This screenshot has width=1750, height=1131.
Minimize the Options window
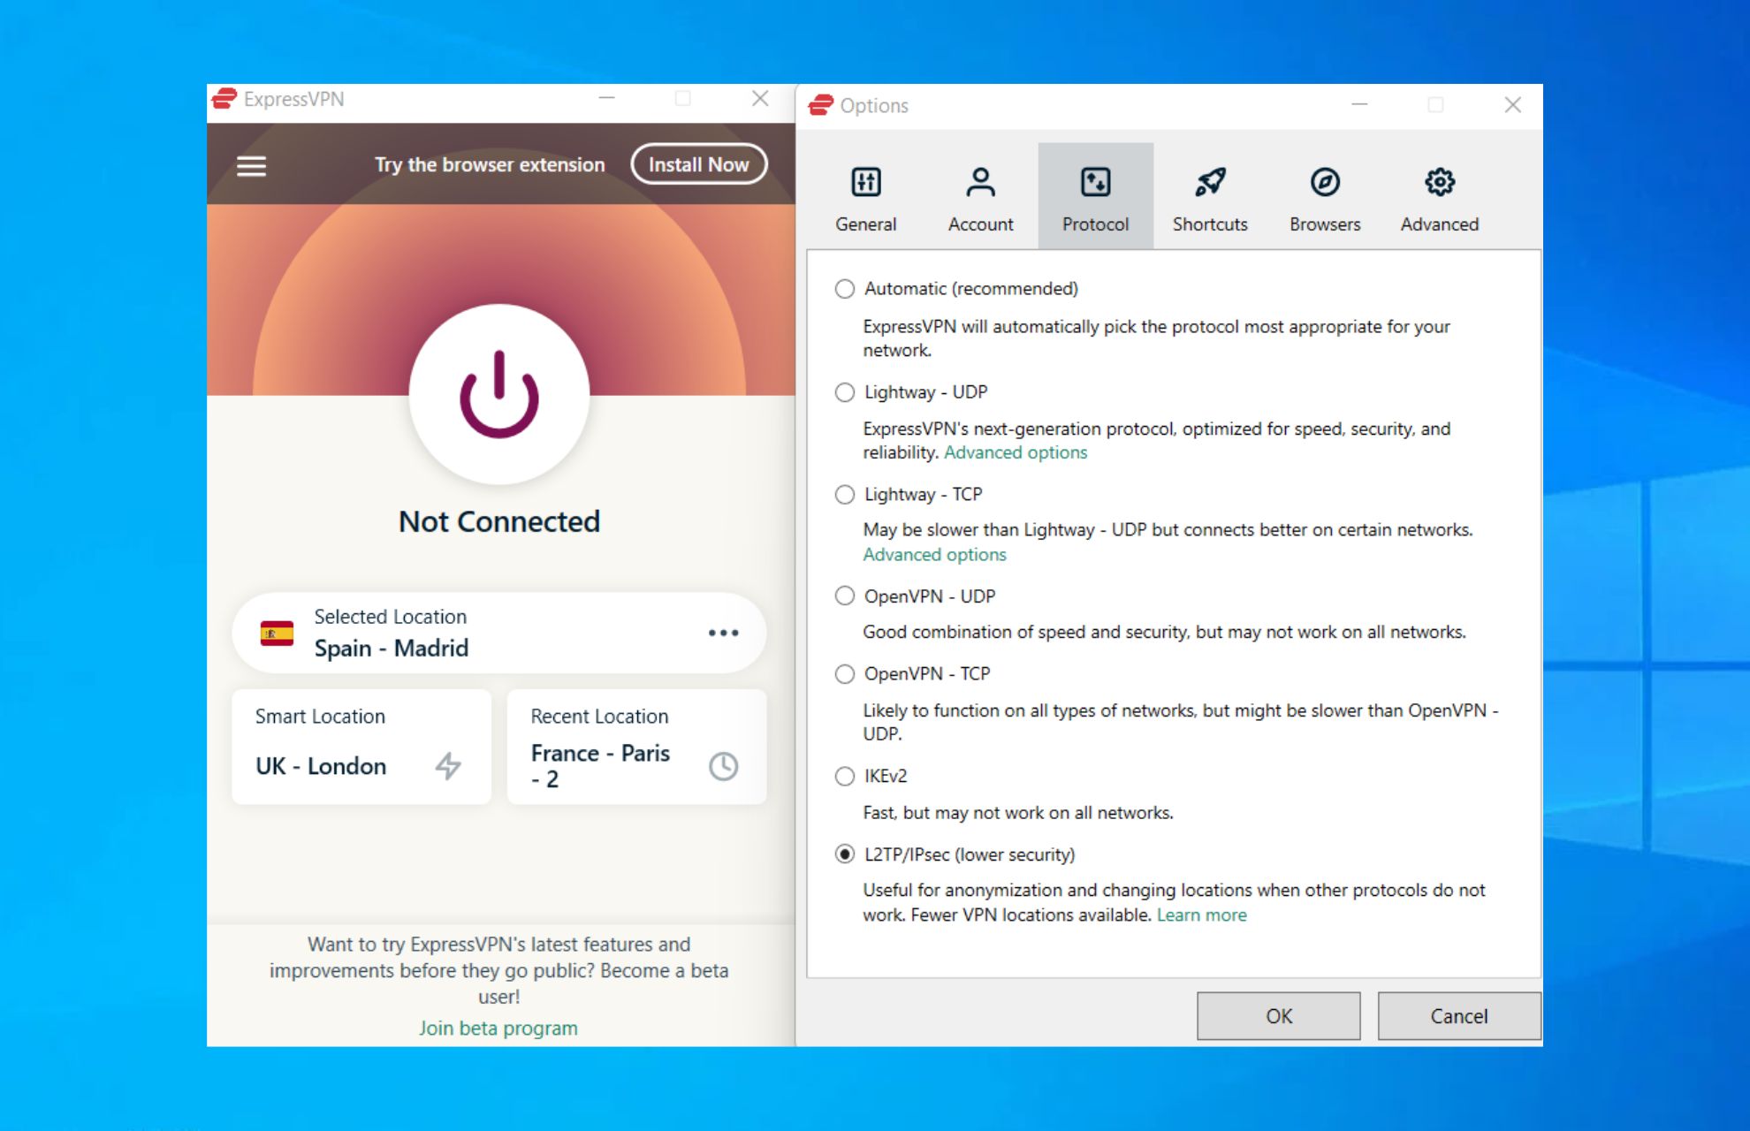(x=1359, y=105)
